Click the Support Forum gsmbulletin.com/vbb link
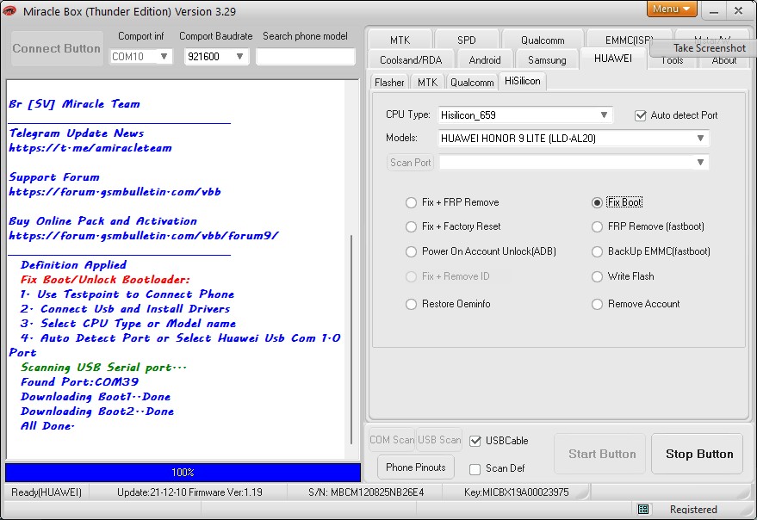The width and height of the screenshot is (757, 520). pos(115,192)
